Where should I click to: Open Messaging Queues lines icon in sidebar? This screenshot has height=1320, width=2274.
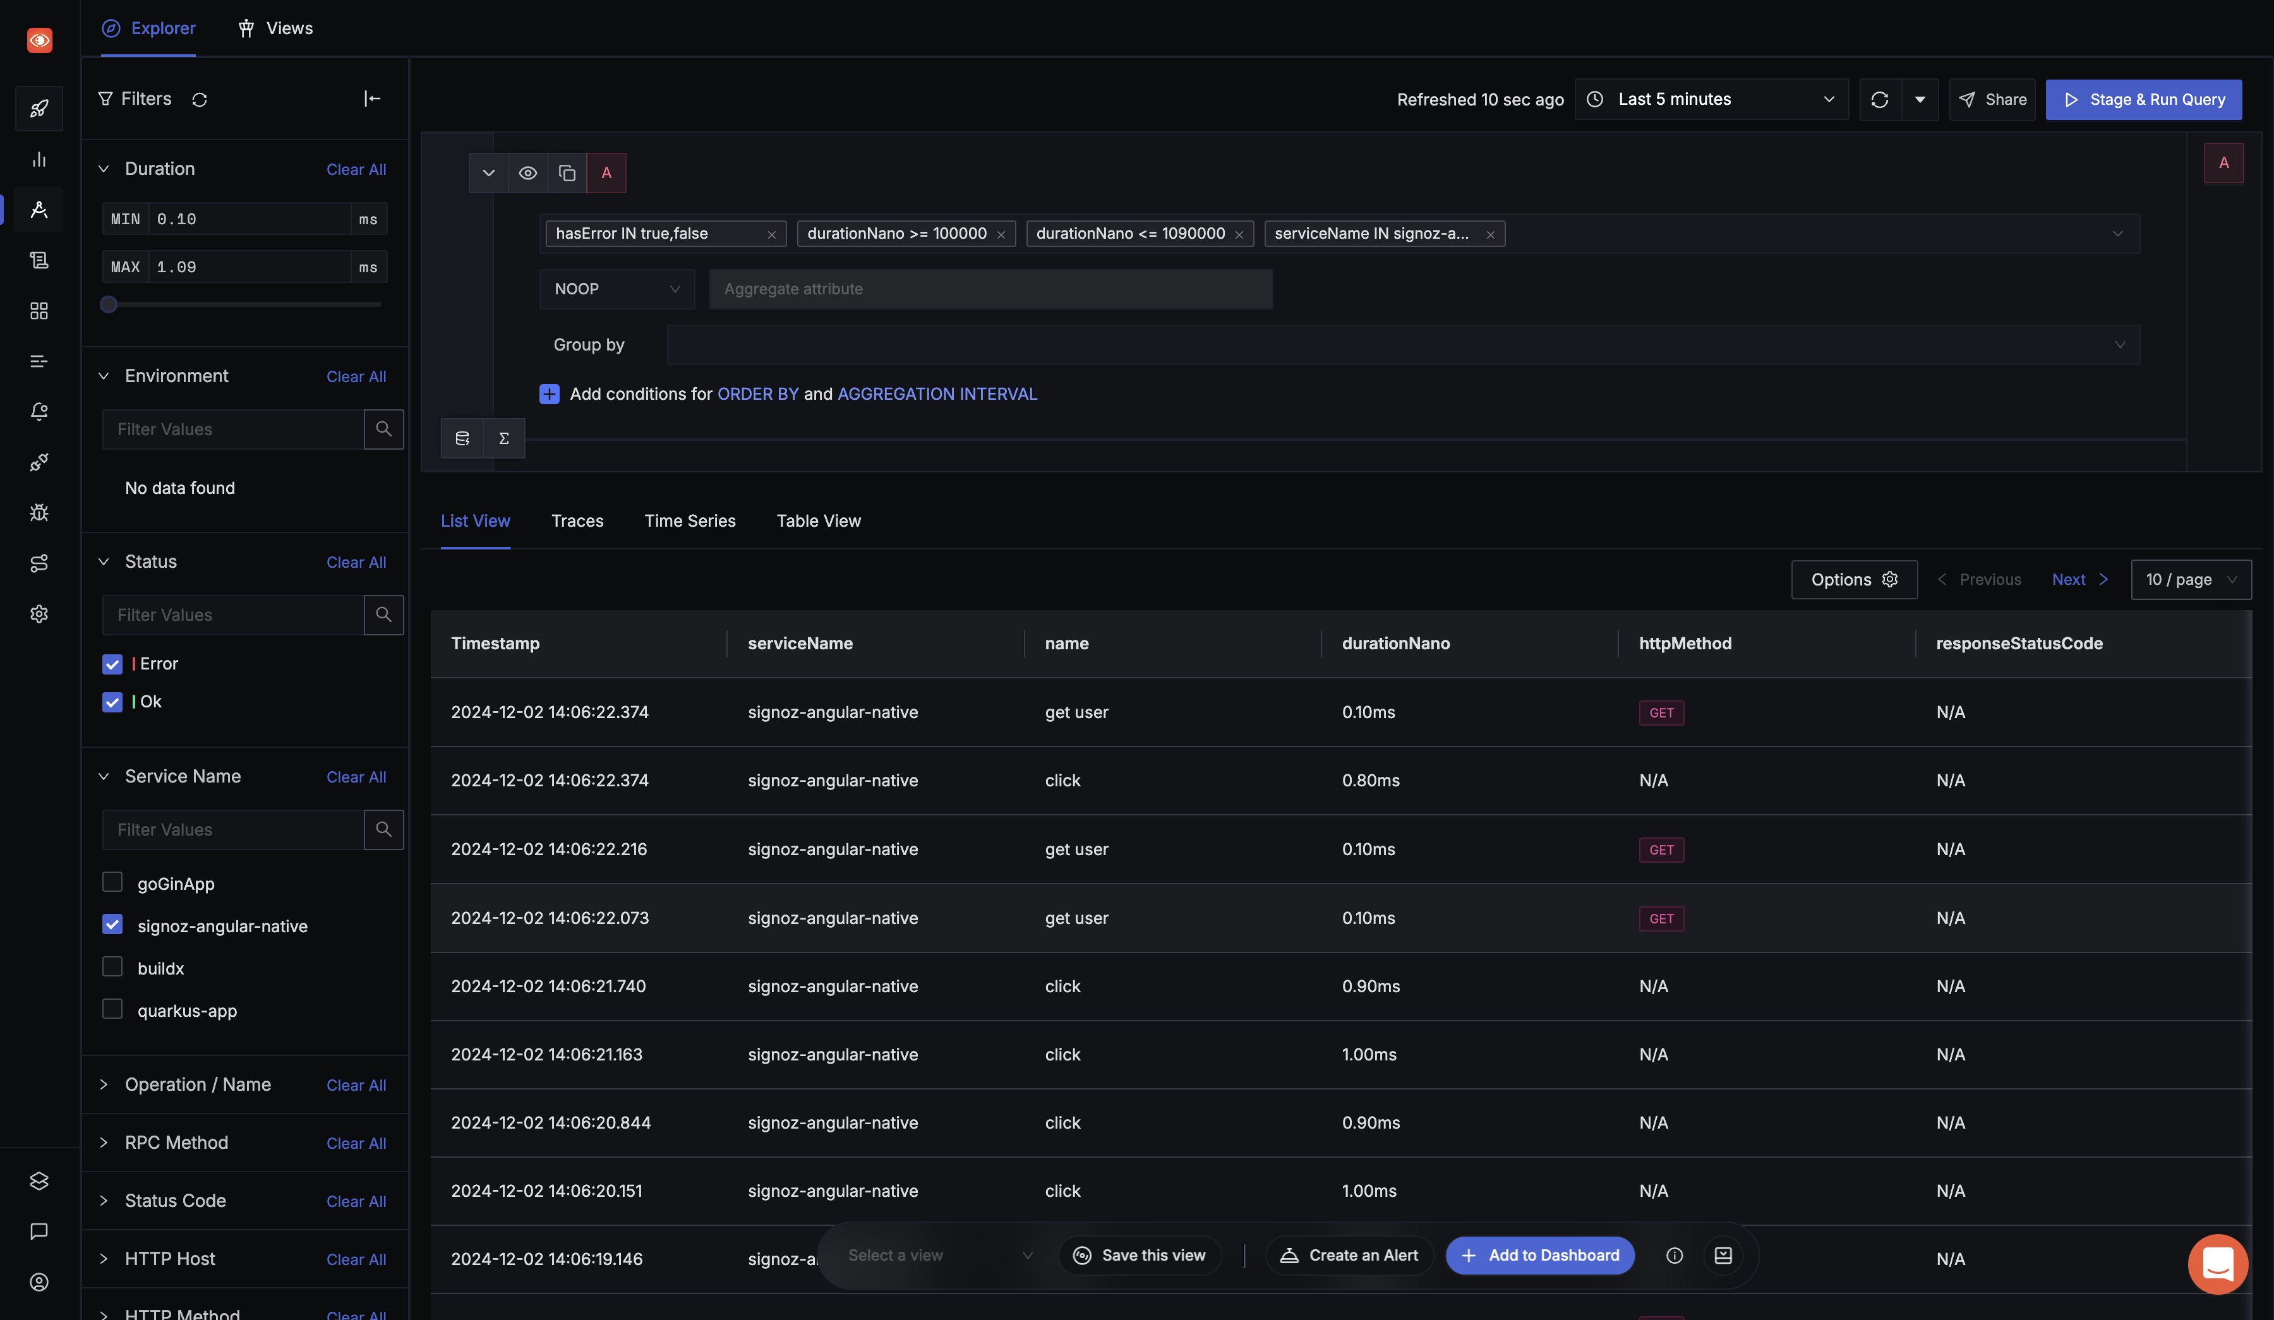coord(39,362)
